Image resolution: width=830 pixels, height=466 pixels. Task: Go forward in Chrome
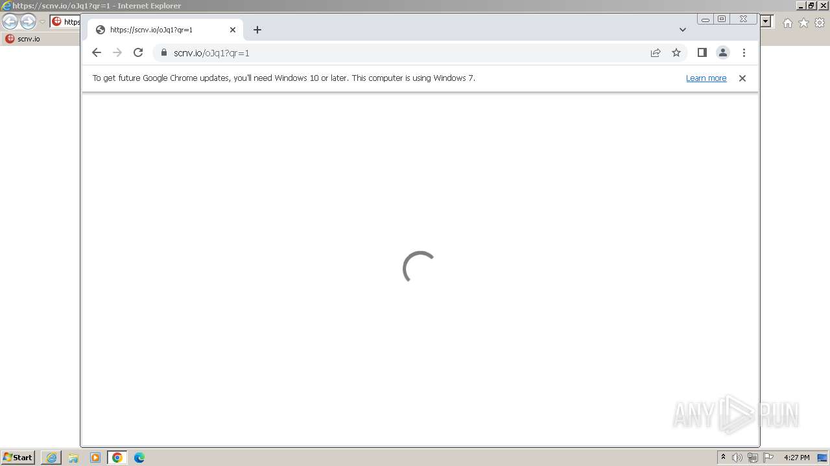pos(117,53)
